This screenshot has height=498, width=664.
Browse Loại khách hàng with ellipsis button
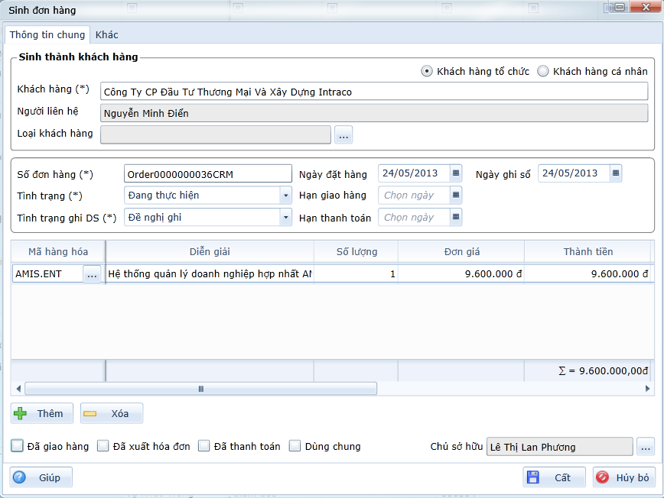(343, 134)
